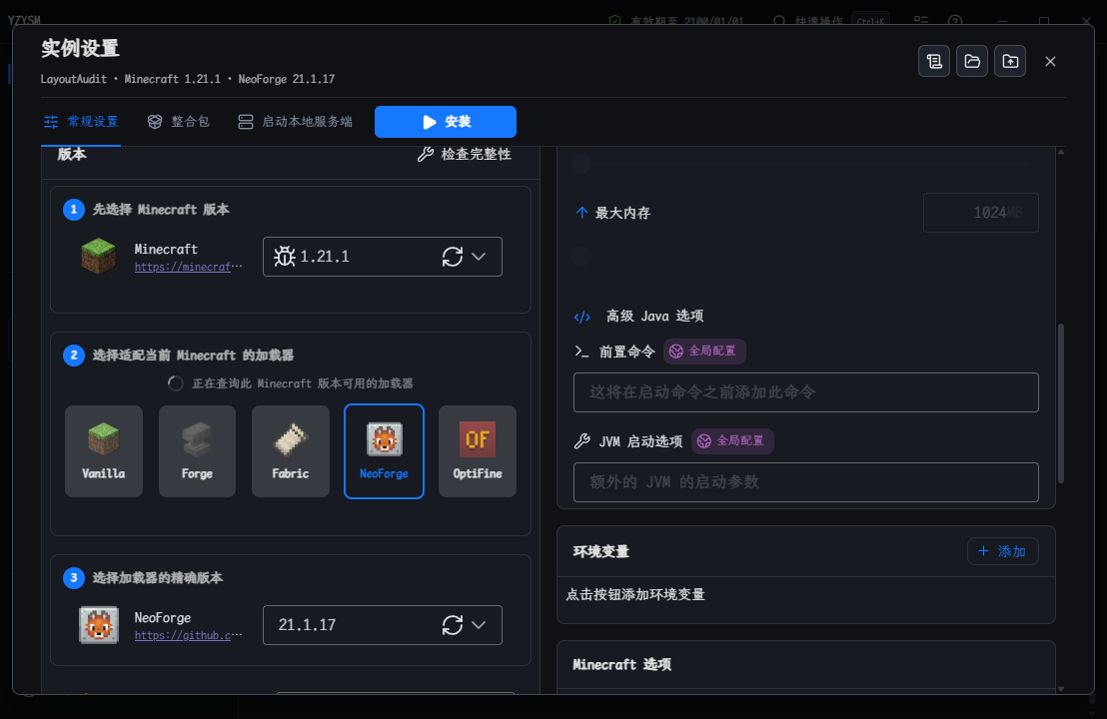Open the log viewer icon in the header
Image resolution: width=1107 pixels, height=719 pixels.
[x=933, y=61]
